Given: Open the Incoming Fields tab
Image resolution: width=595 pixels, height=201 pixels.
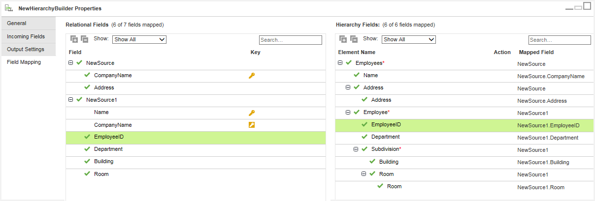Looking at the screenshot, I should 28,36.
